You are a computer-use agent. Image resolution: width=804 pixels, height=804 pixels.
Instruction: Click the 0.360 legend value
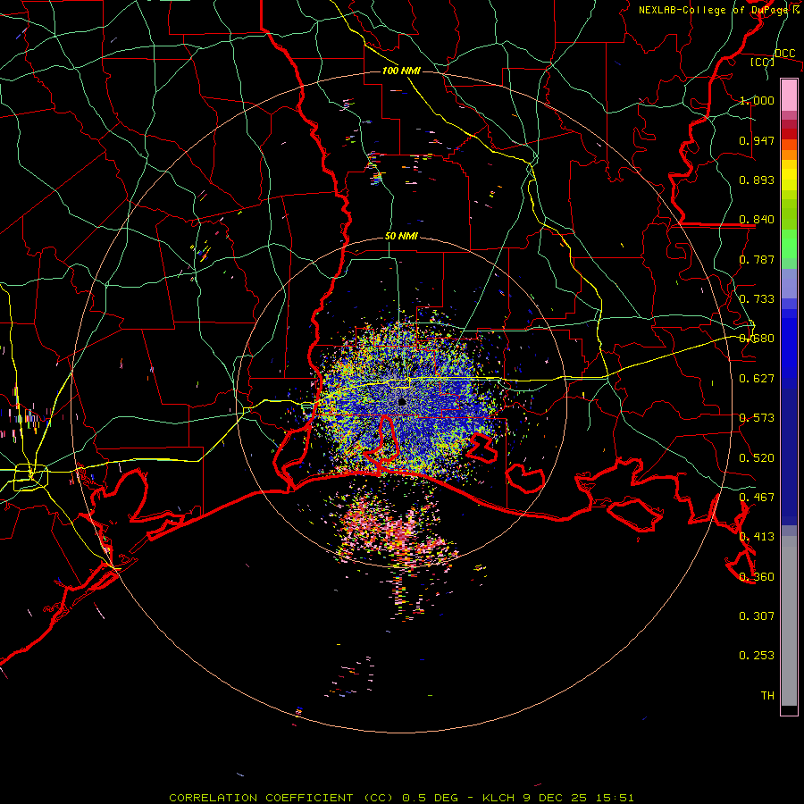click(x=757, y=577)
